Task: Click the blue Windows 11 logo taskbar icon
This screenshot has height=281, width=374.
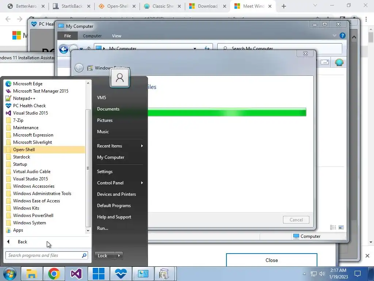Action: (99, 274)
